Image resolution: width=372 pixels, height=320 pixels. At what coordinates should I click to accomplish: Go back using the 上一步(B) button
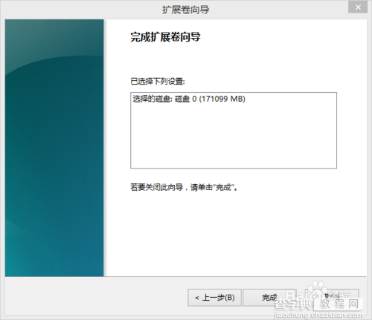click(x=214, y=298)
